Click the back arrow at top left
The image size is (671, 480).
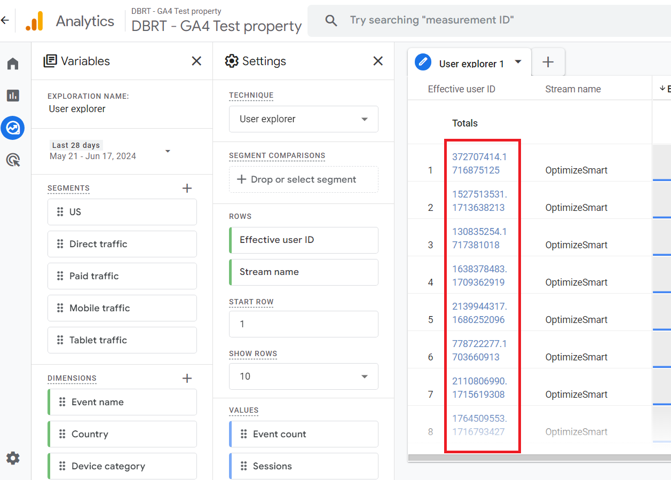pos(5,20)
